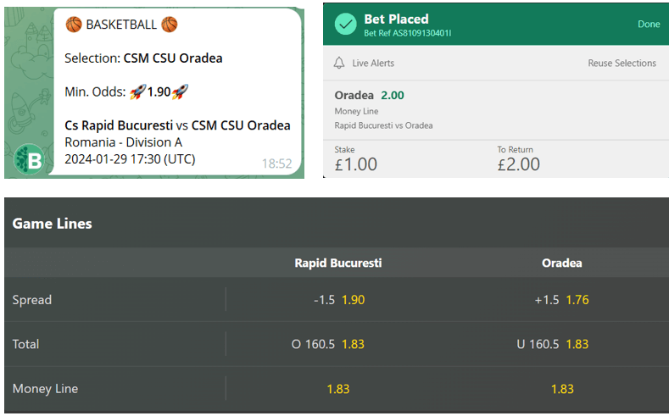This screenshot has width=669, height=416.
Task: Open Live Alerts option
Action: point(373,64)
